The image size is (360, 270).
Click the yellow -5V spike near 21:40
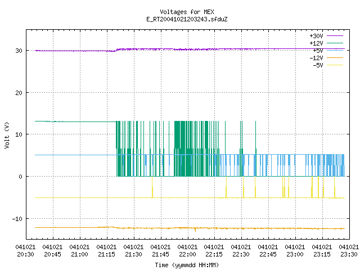pos(152,187)
